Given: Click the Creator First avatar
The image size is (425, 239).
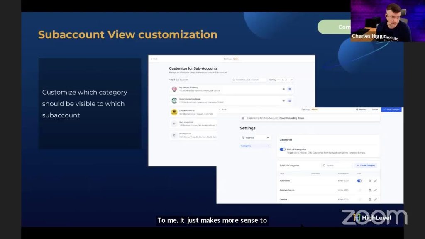Looking at the screenshot, I should tap(174, 135).
